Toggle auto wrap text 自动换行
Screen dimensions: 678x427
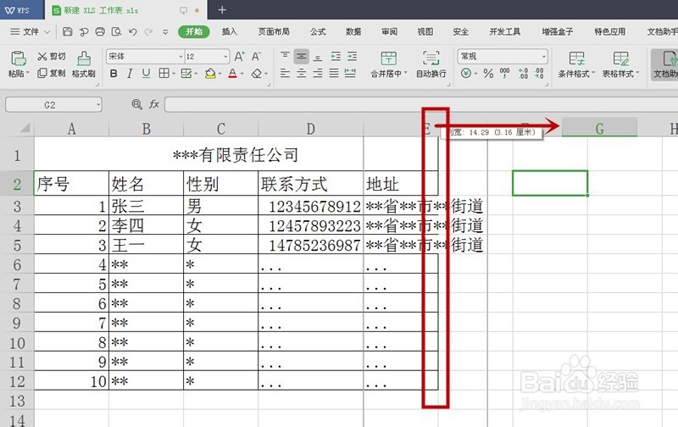pyautogui.click(x=431, y=64)
